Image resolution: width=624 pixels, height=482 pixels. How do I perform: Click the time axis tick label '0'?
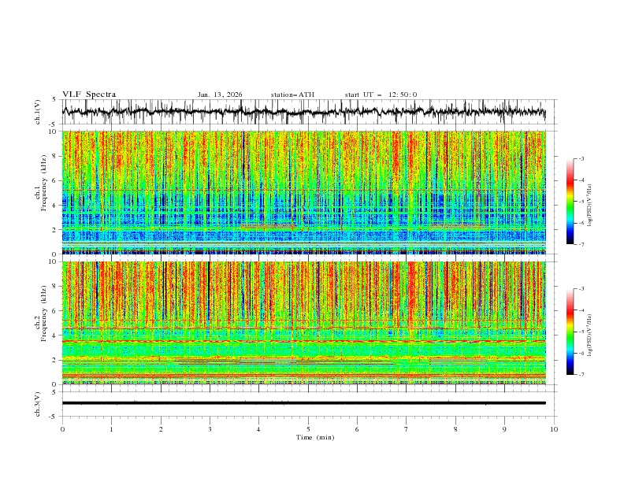tap(62, 429)
